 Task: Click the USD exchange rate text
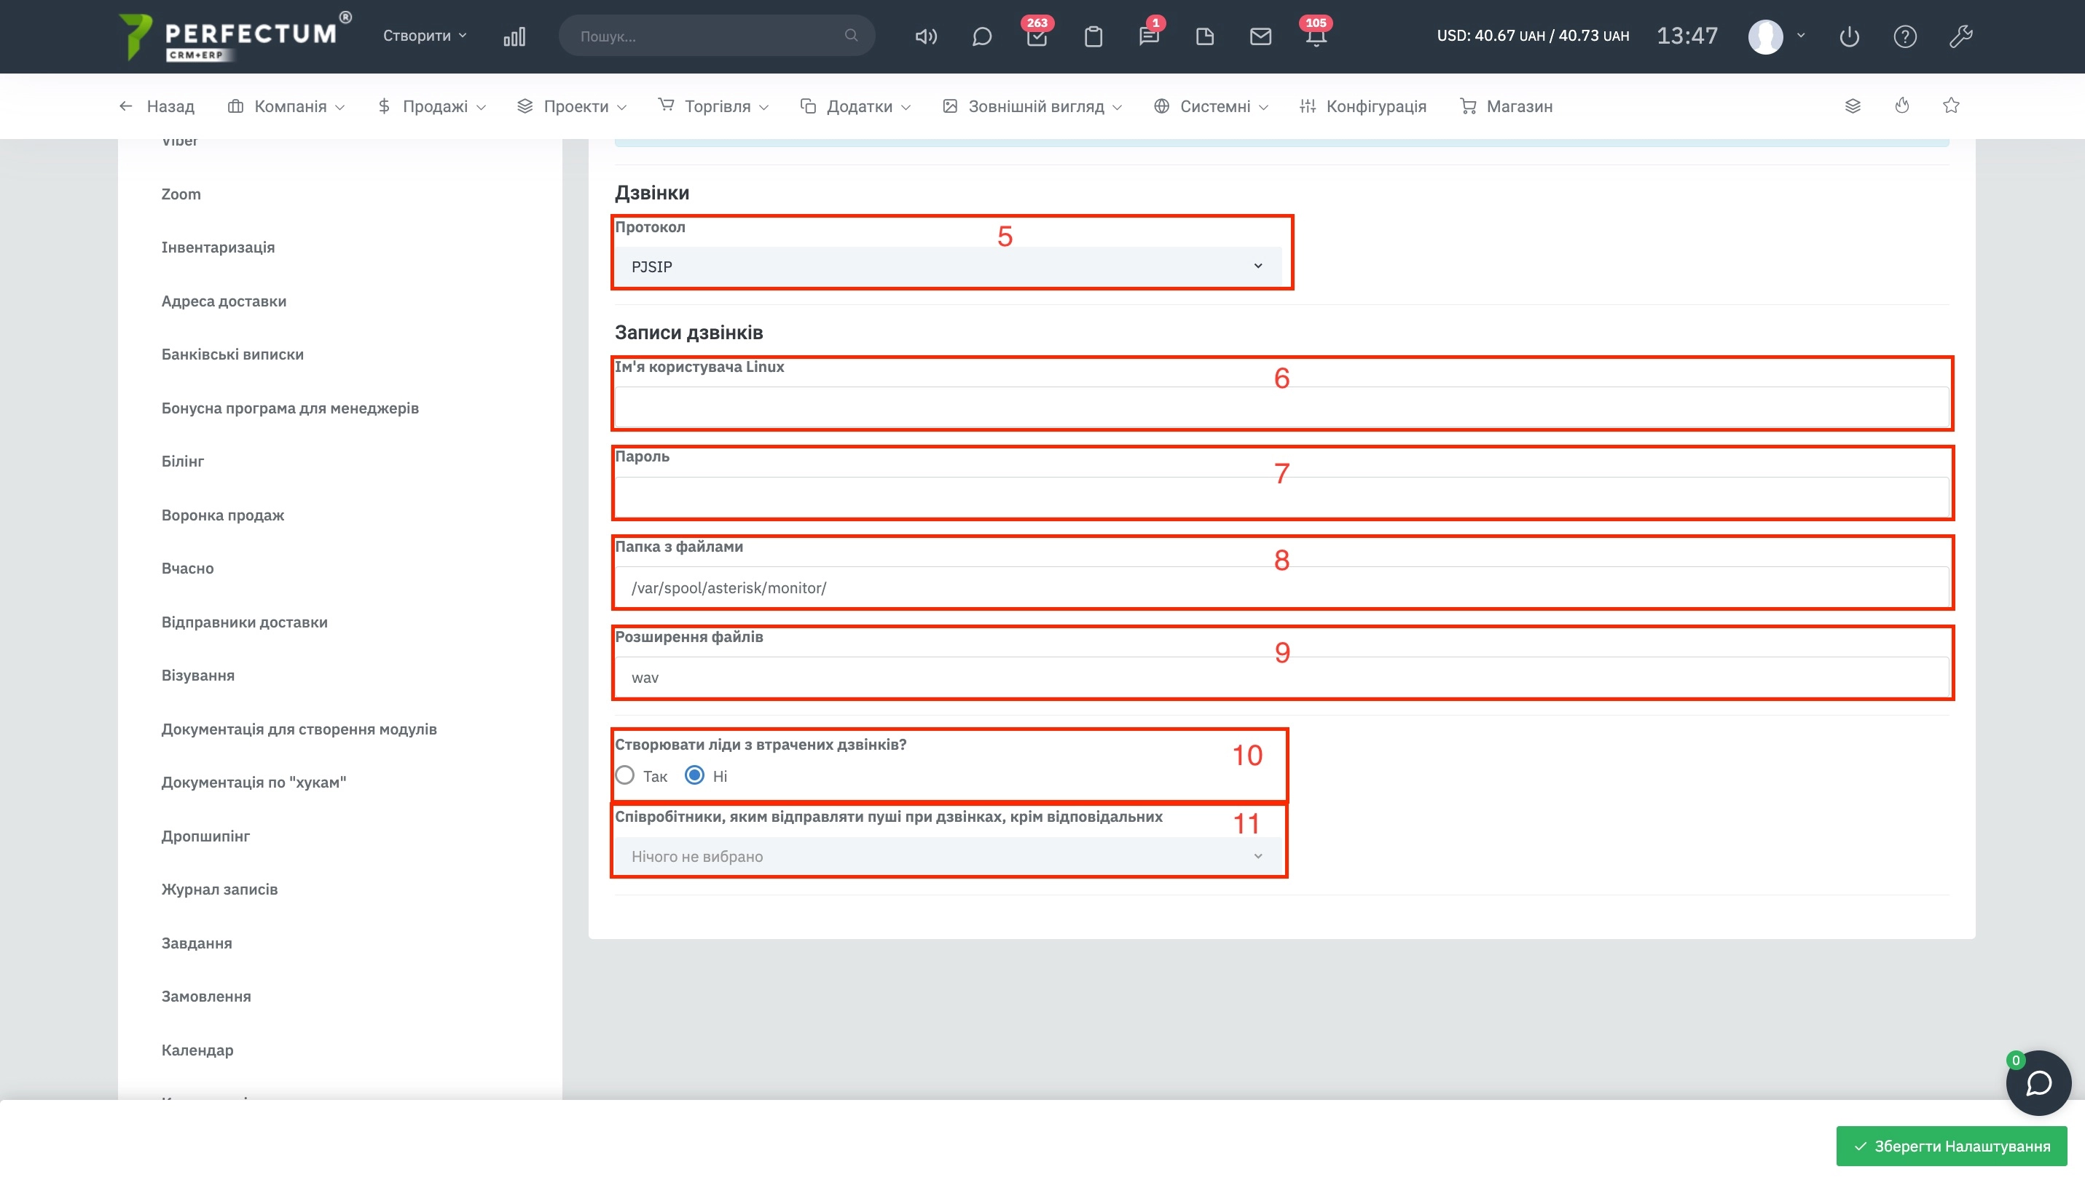tap(1532, 36)
